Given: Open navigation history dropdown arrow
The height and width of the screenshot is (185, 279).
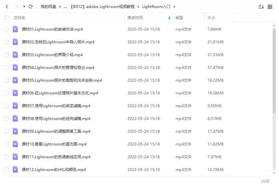Looking at the screenshot, I should pos(24,7).
